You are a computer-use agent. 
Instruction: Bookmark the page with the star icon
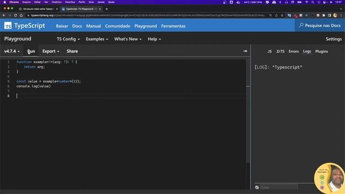coord(282,16)
